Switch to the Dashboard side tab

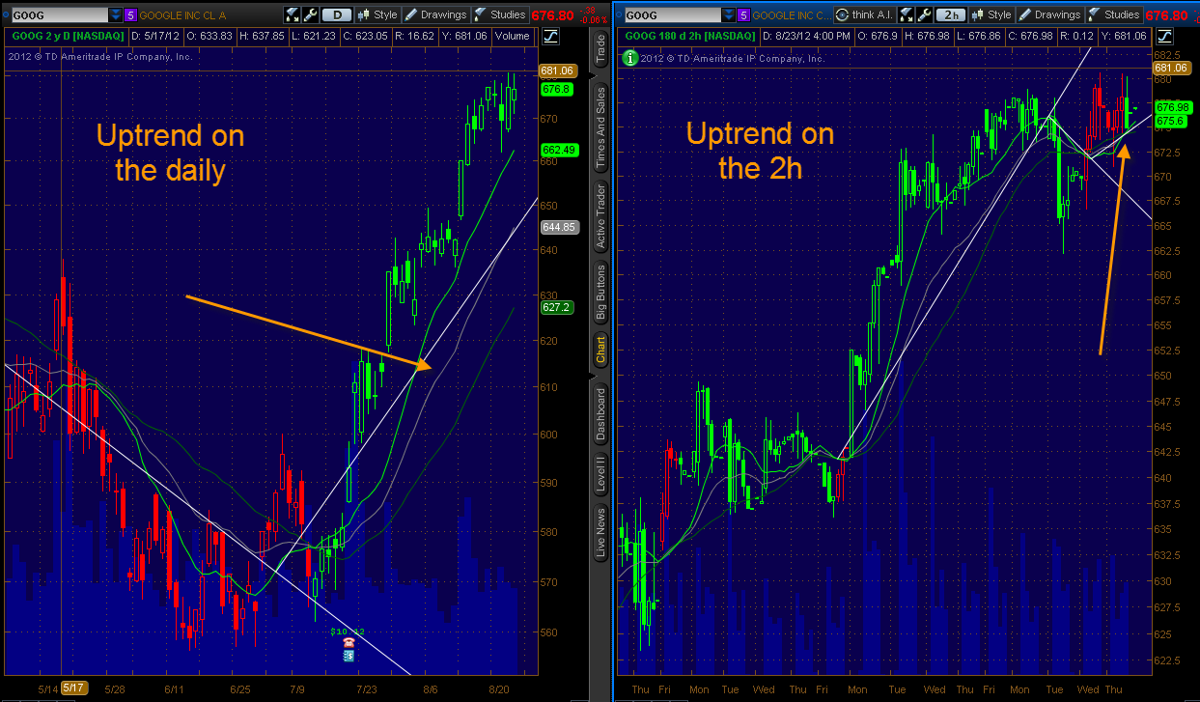coord(600,413)
